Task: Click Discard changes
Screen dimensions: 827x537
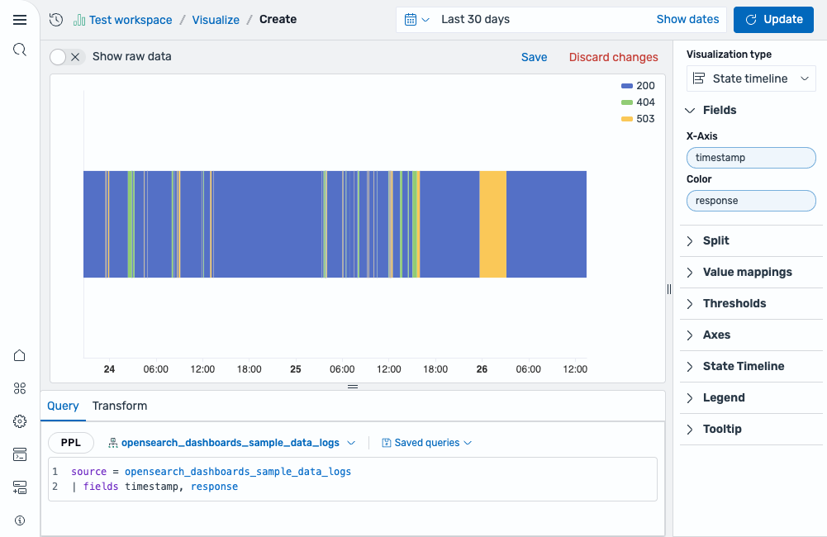Action: tap(613, 57)
